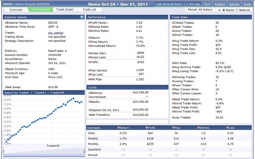255x159 pixels.
Task: Click the chart icon in Explorer Details header
Action: pos(82,17)
